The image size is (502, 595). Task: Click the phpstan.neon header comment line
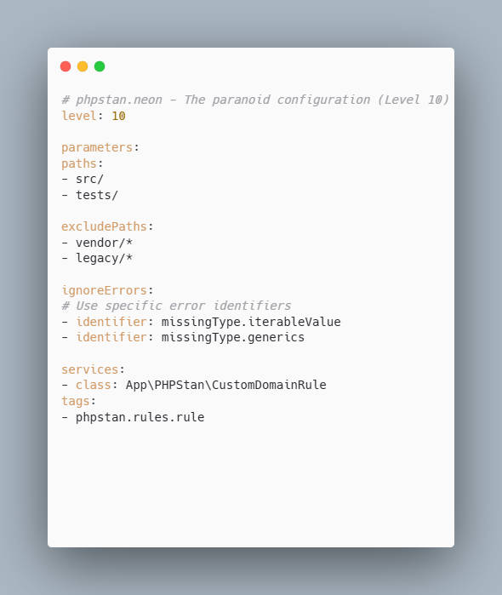(255, 100)
